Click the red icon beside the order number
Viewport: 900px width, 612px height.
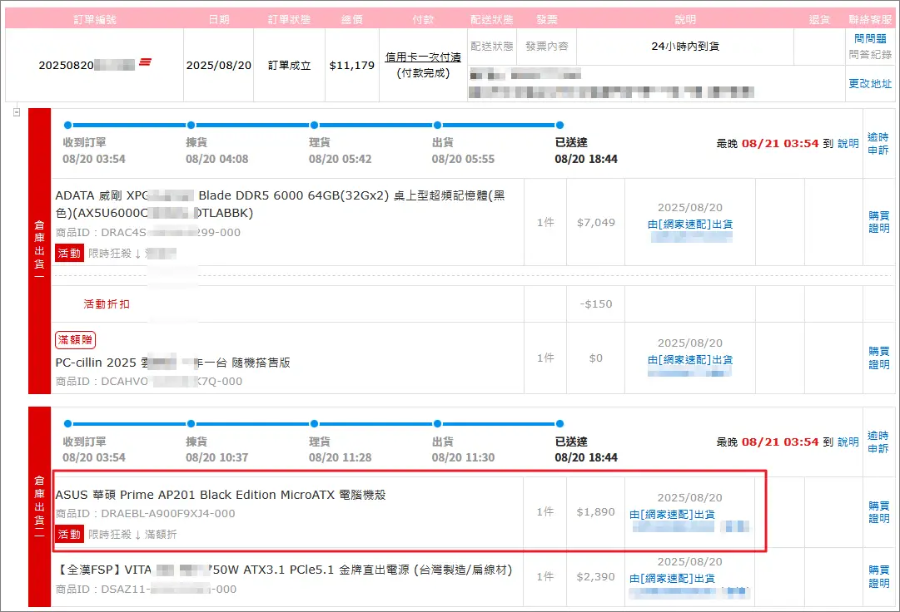(x=145, y=62)
